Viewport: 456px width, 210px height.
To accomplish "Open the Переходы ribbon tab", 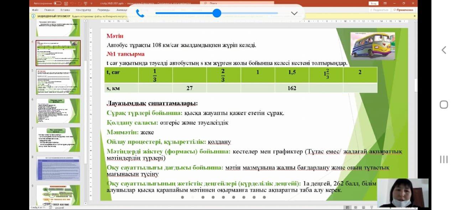I will [x=104, y=10].
